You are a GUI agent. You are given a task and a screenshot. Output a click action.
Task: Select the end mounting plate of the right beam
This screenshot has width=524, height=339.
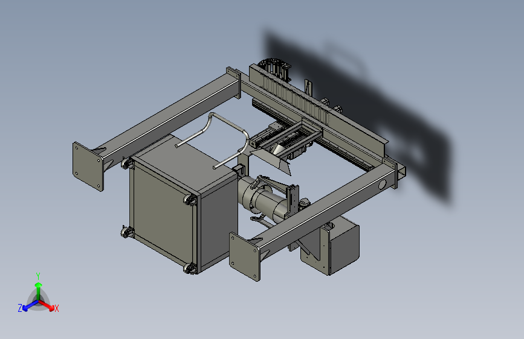[245, 256]
